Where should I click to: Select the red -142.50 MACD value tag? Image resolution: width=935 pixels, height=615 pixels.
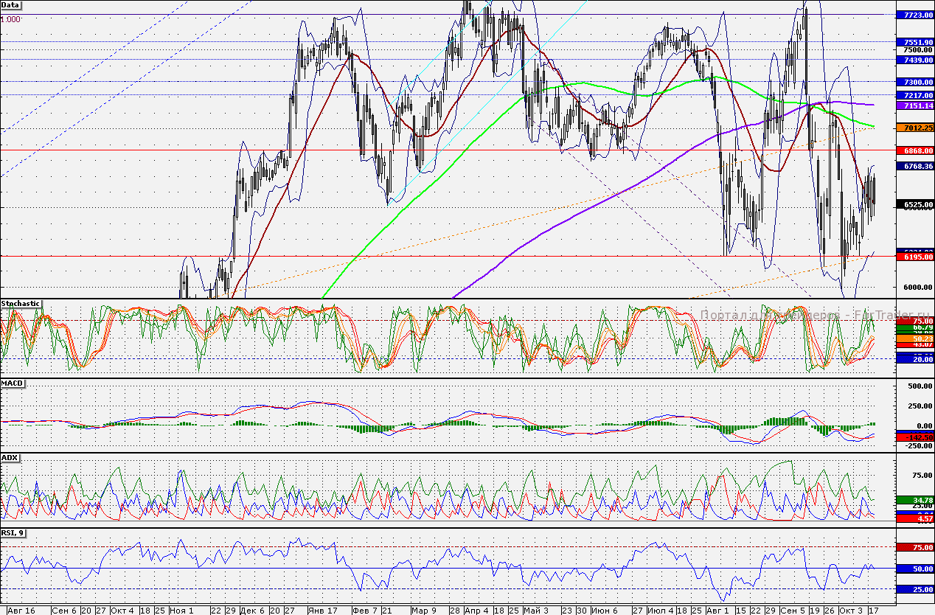pyautogui.click(x=914, y=437)
